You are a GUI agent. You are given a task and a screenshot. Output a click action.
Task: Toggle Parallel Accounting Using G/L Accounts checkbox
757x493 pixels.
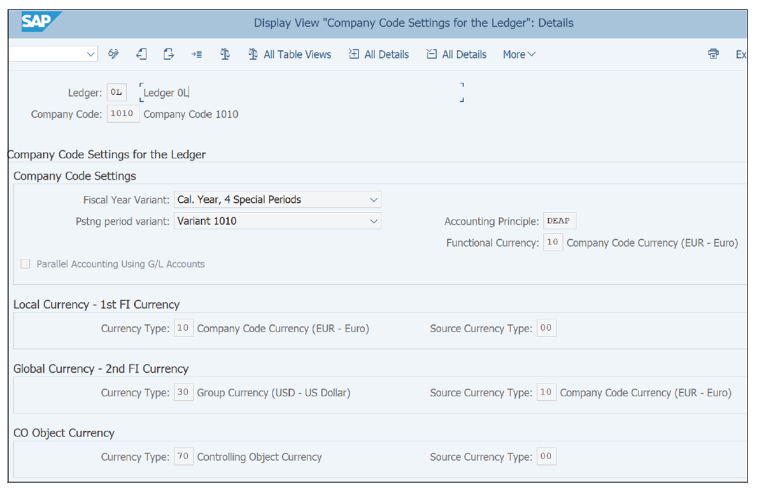25,264
